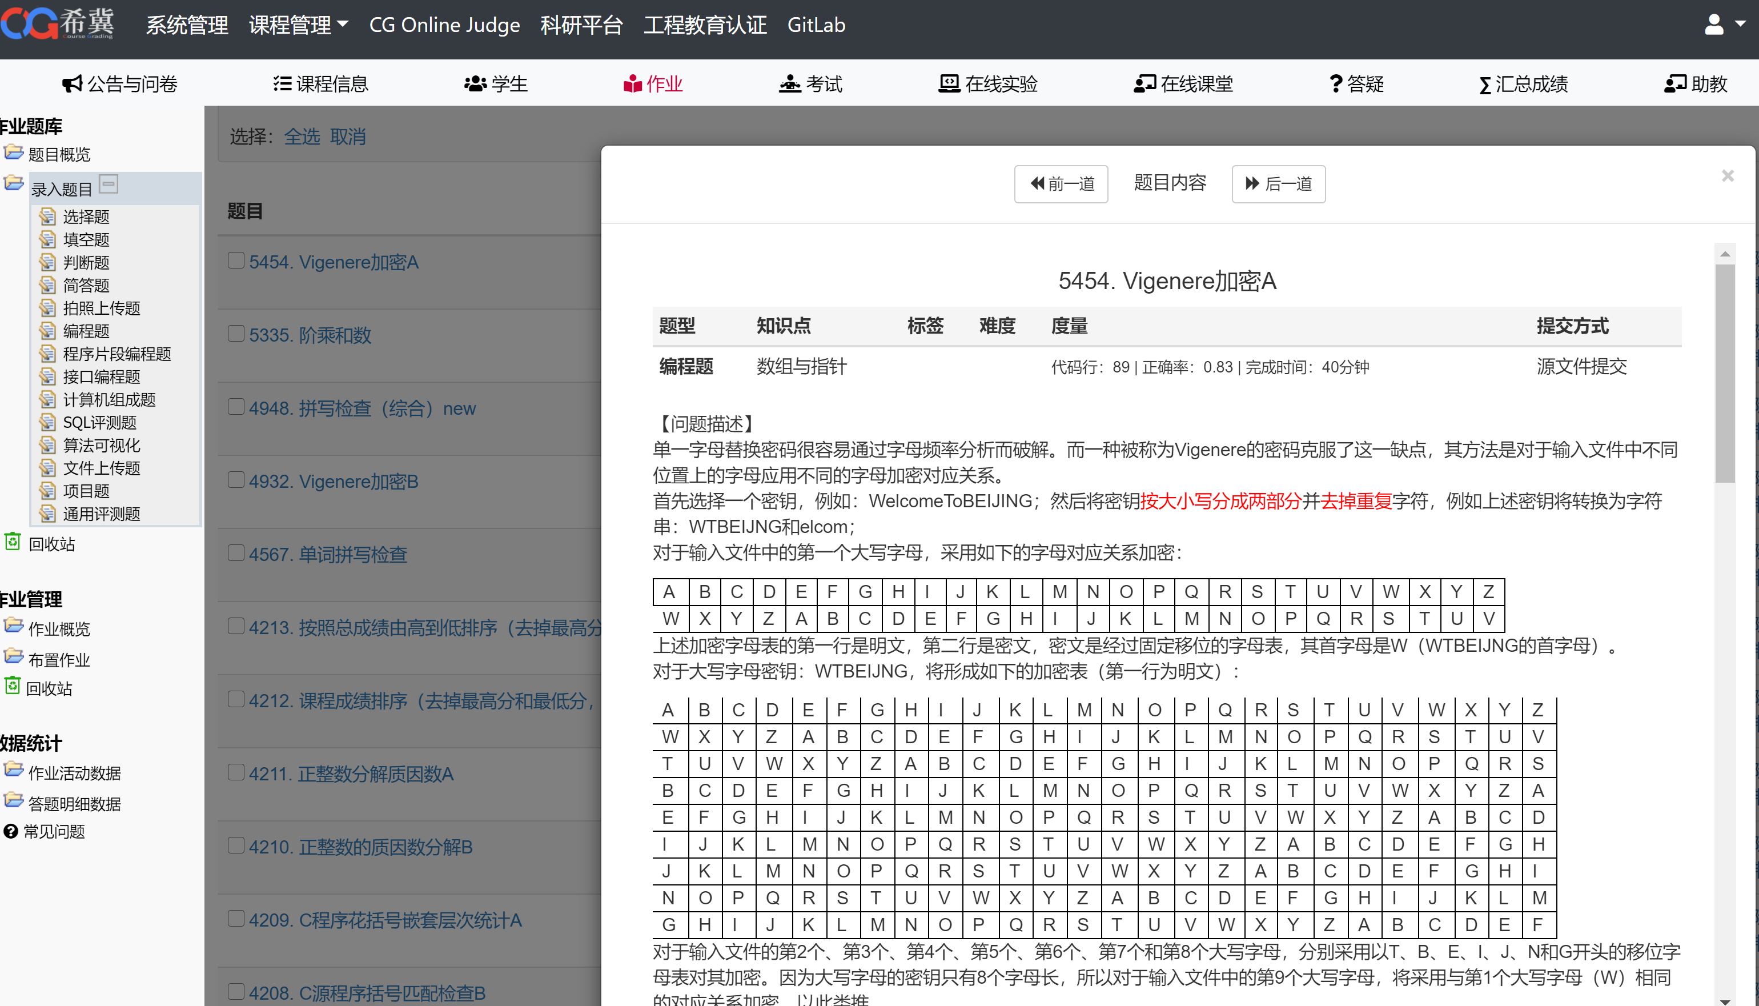
Task: Click the document icon beside SQL评测题
Action: pyautogui.click(x=47, y=422)
